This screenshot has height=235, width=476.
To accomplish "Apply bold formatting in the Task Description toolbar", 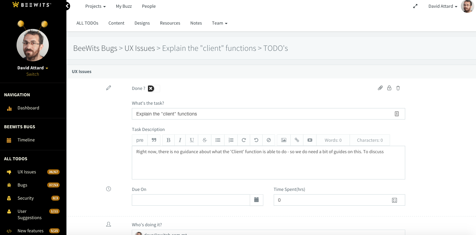I will [169, 140].
